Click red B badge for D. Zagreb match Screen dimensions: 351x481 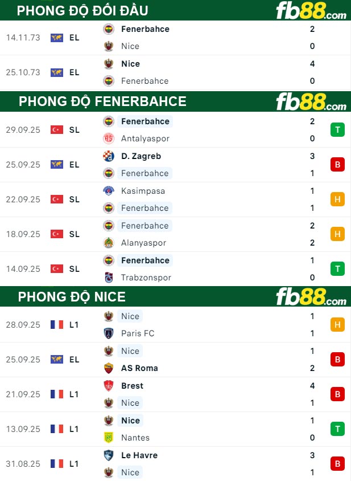(337, 165)
